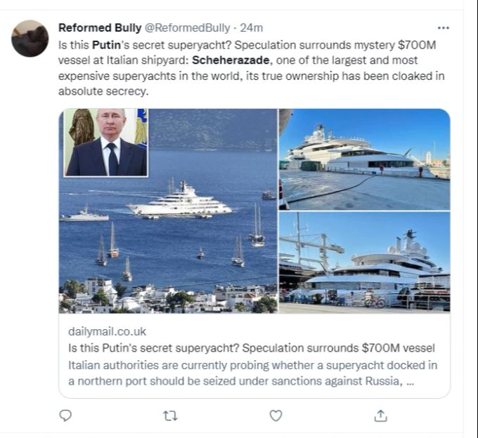The image size is (478, 438).
Task: Retweet this post using the retweet icon
Action: coord(170,416)
